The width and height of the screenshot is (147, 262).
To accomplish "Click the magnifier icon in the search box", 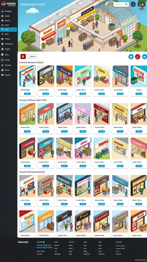I will (x=127, y=5).
